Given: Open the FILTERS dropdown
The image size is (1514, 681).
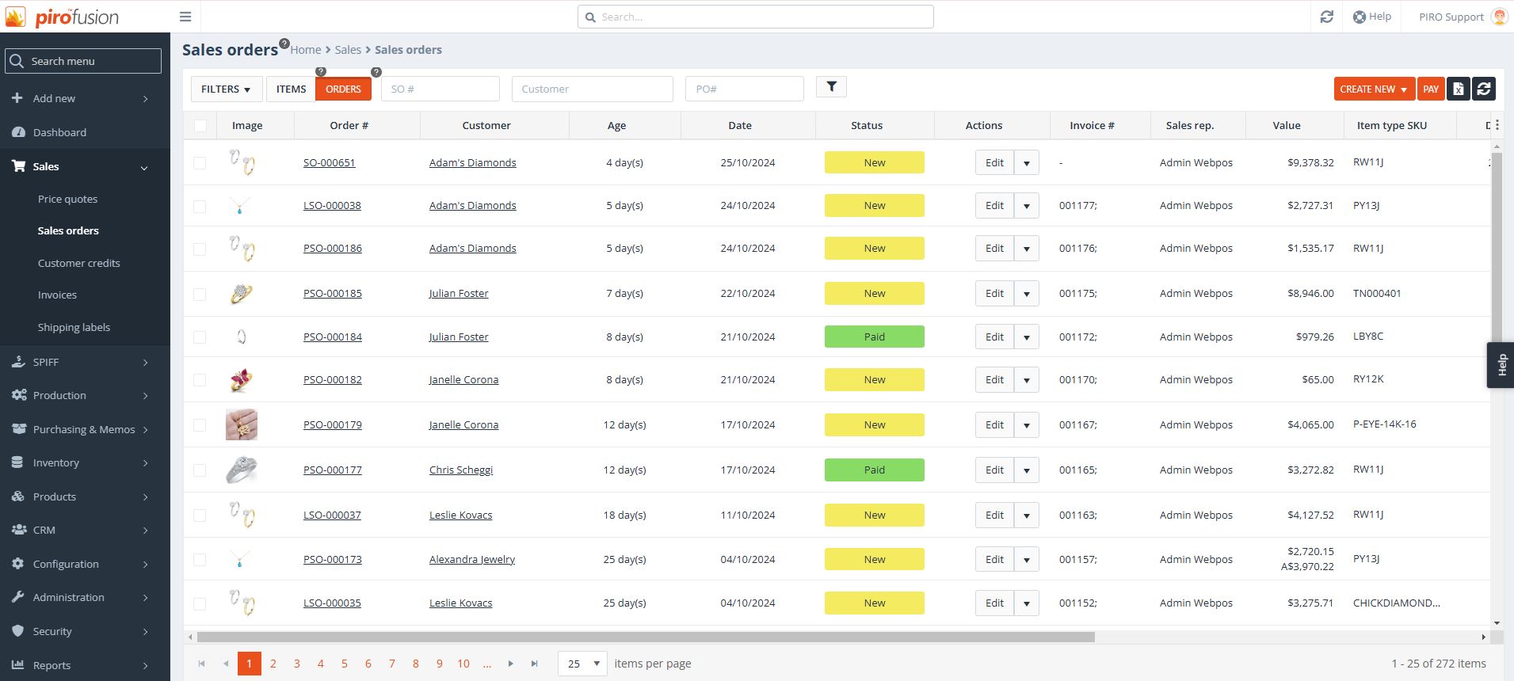Looking at the screenshot, I should point(226,89).
